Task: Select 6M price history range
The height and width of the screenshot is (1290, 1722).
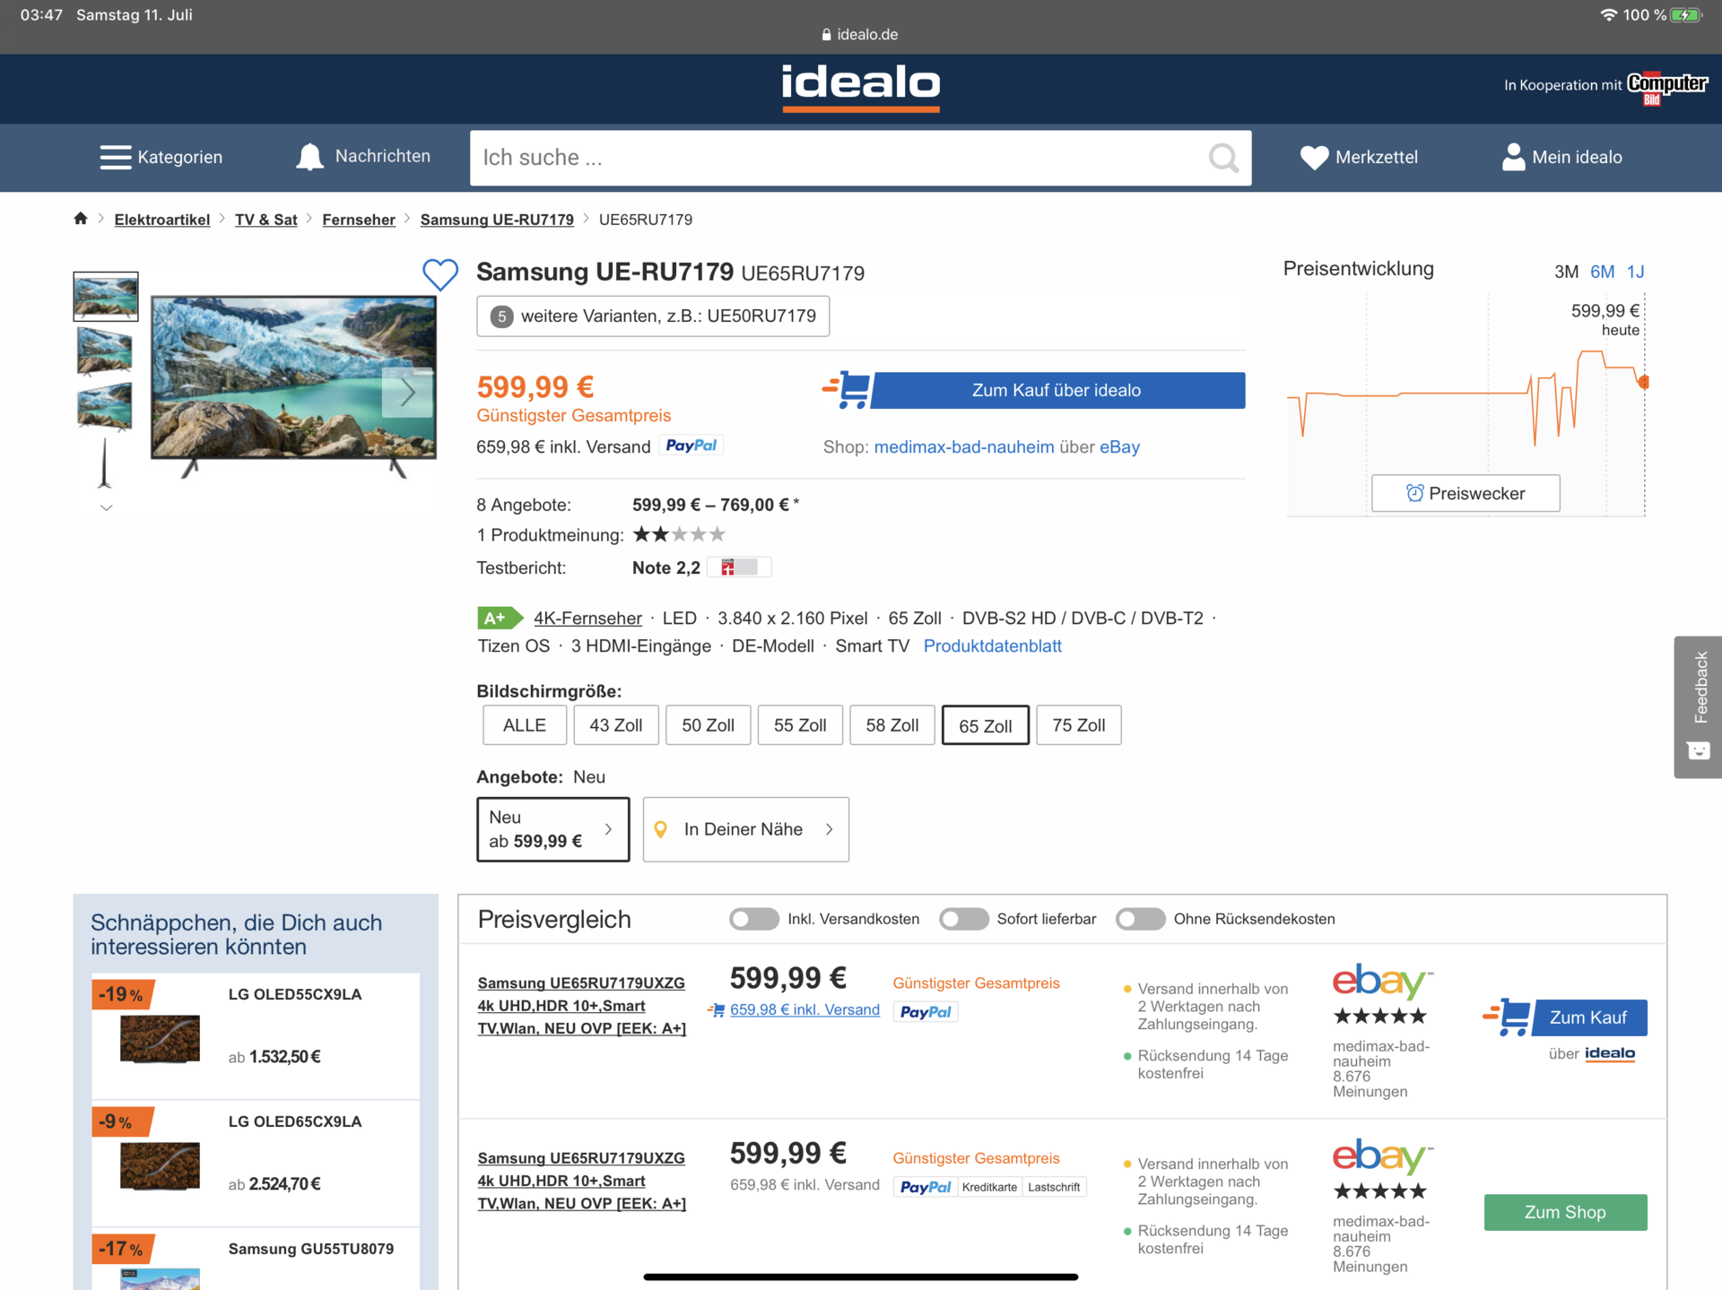Action: click(1602, 272)
